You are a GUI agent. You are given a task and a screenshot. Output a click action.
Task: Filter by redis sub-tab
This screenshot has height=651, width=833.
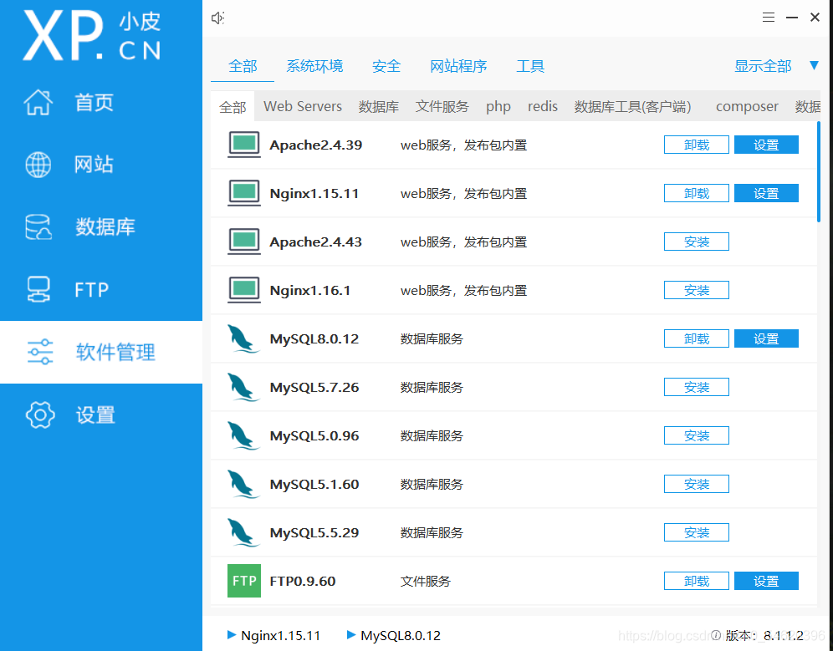pos(543,107)
